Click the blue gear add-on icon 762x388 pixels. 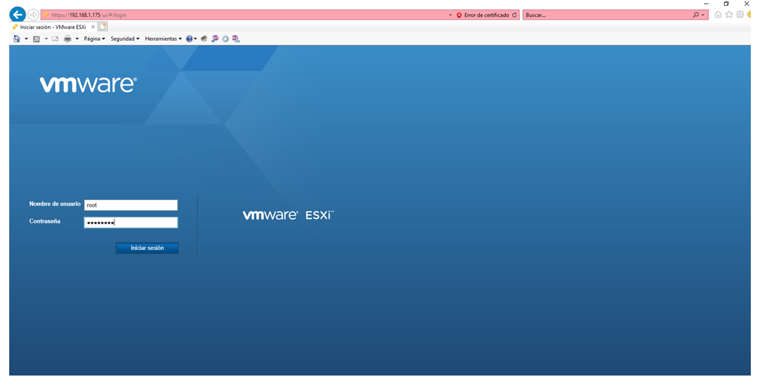point(226,39)
